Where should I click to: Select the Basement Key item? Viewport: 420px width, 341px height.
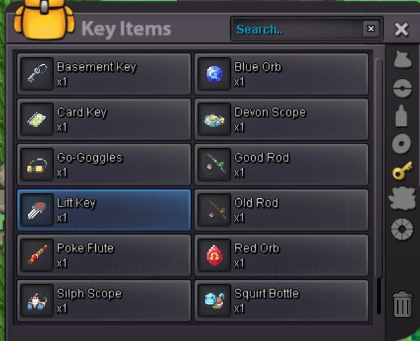click(104, 74)
